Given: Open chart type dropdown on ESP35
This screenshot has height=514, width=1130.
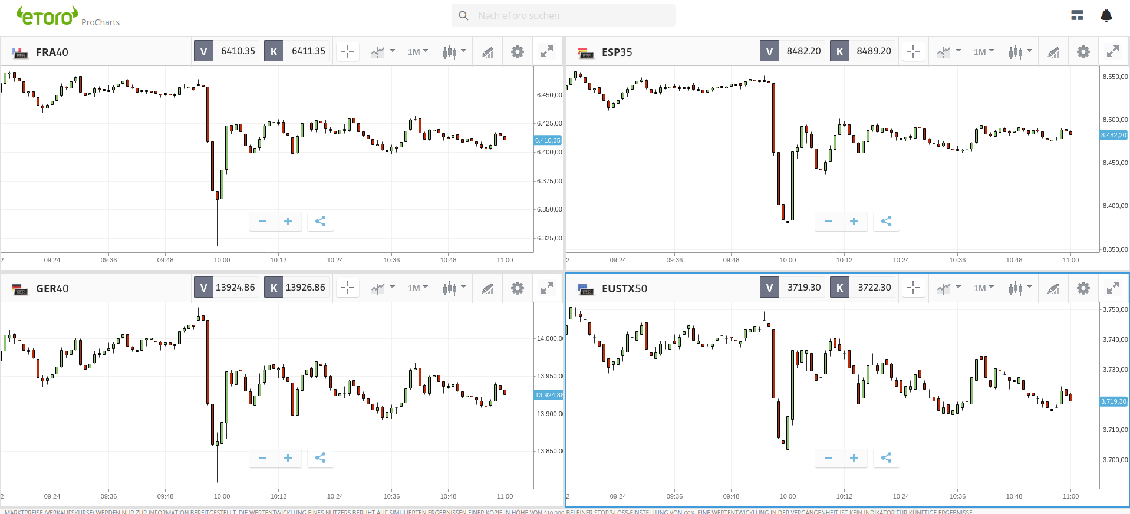Looking at the screenshot, I should tap(1020, 52).
